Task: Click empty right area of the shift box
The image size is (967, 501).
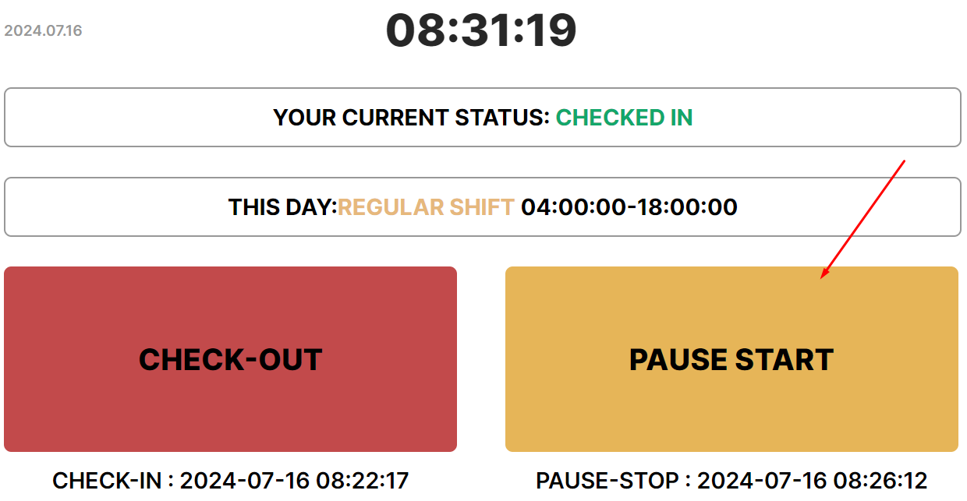Action: point(858,207)
